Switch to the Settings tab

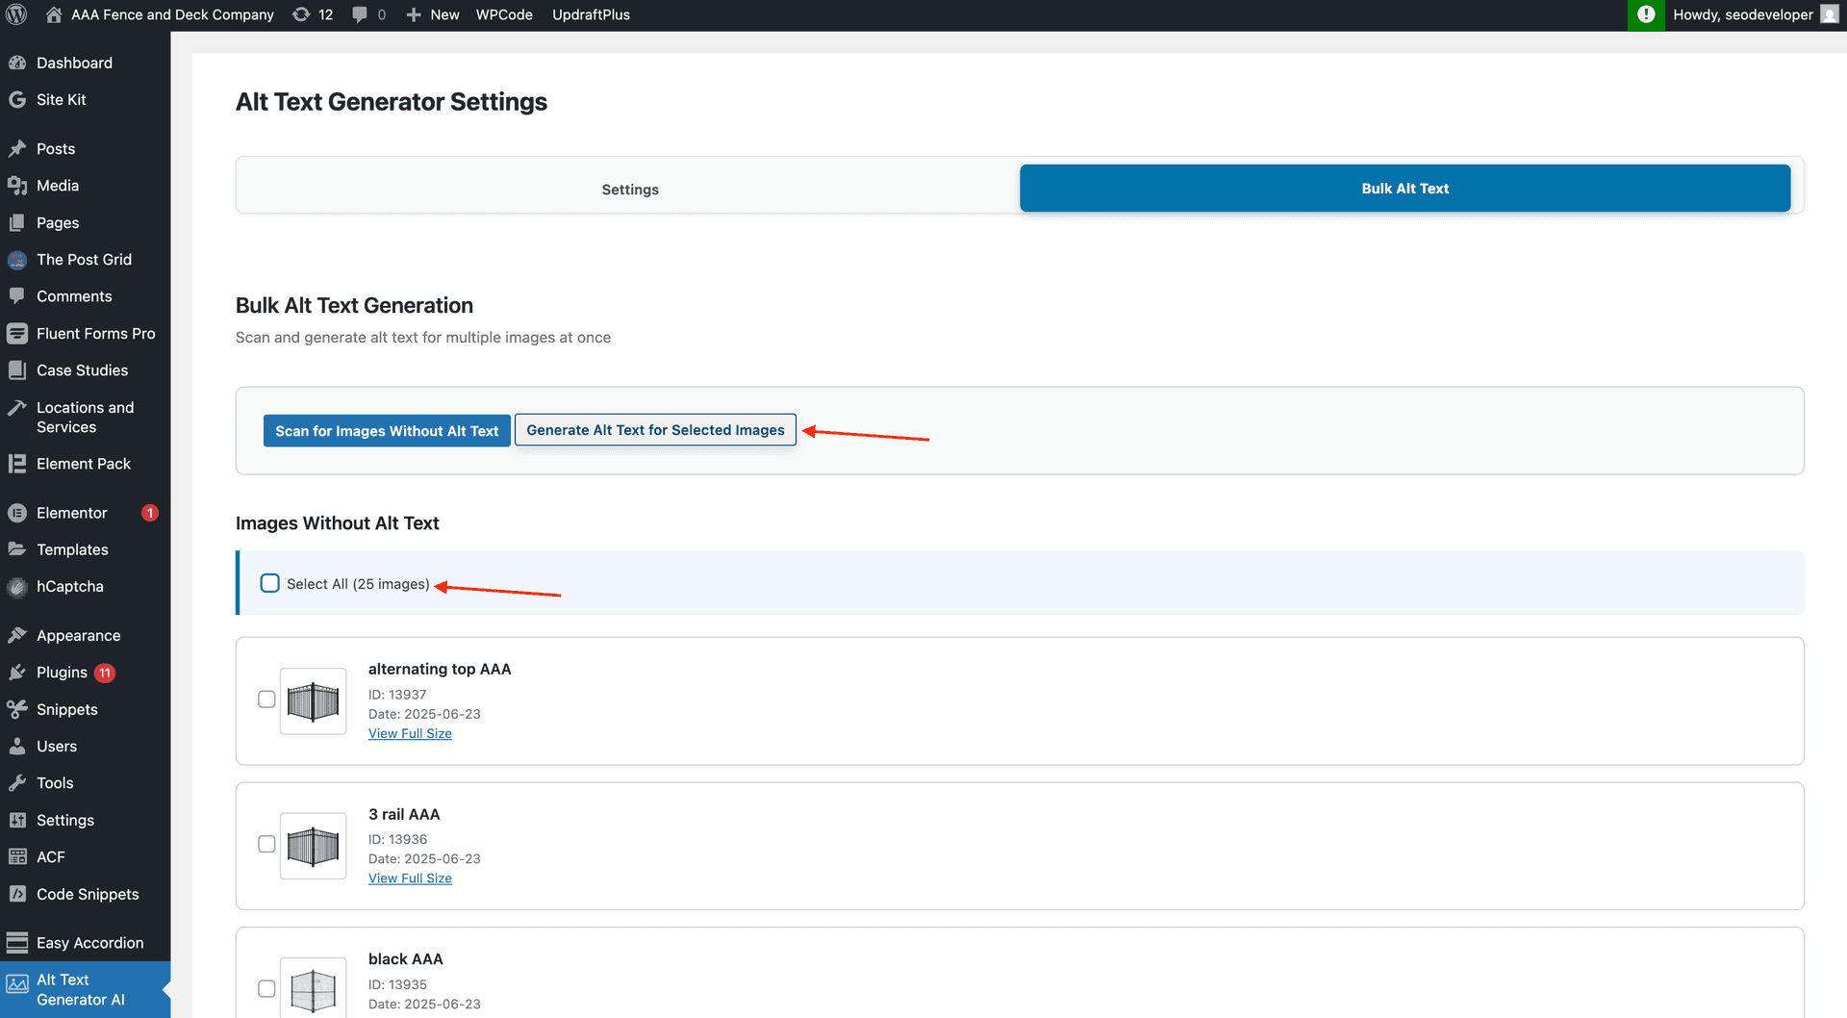coord(629,189)
